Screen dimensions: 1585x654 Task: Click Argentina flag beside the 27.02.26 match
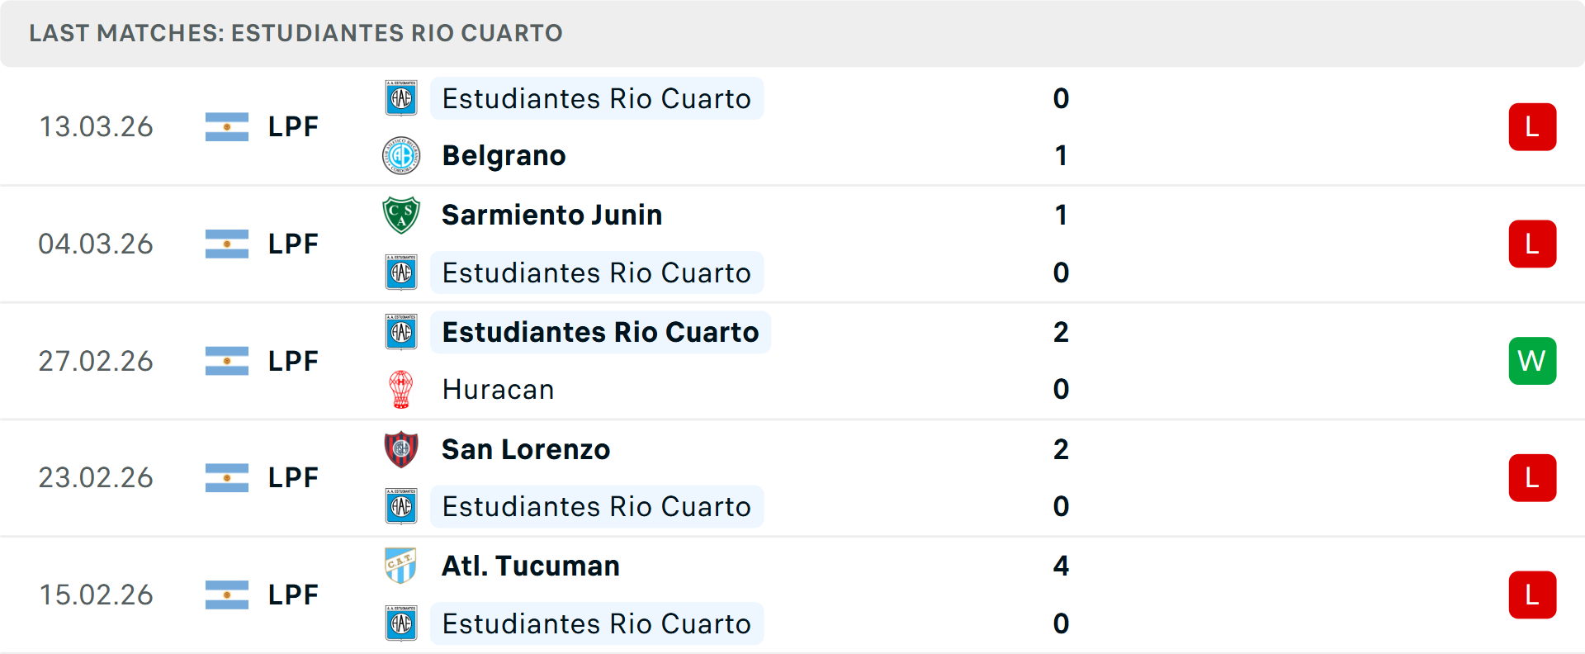click(227, 361)
